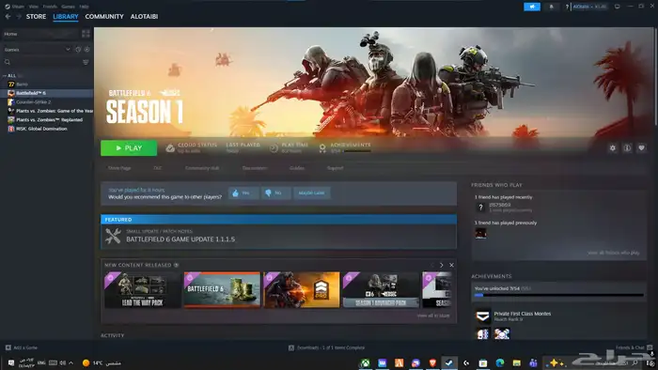
Task: Open the Guides link
Action: 297,168
